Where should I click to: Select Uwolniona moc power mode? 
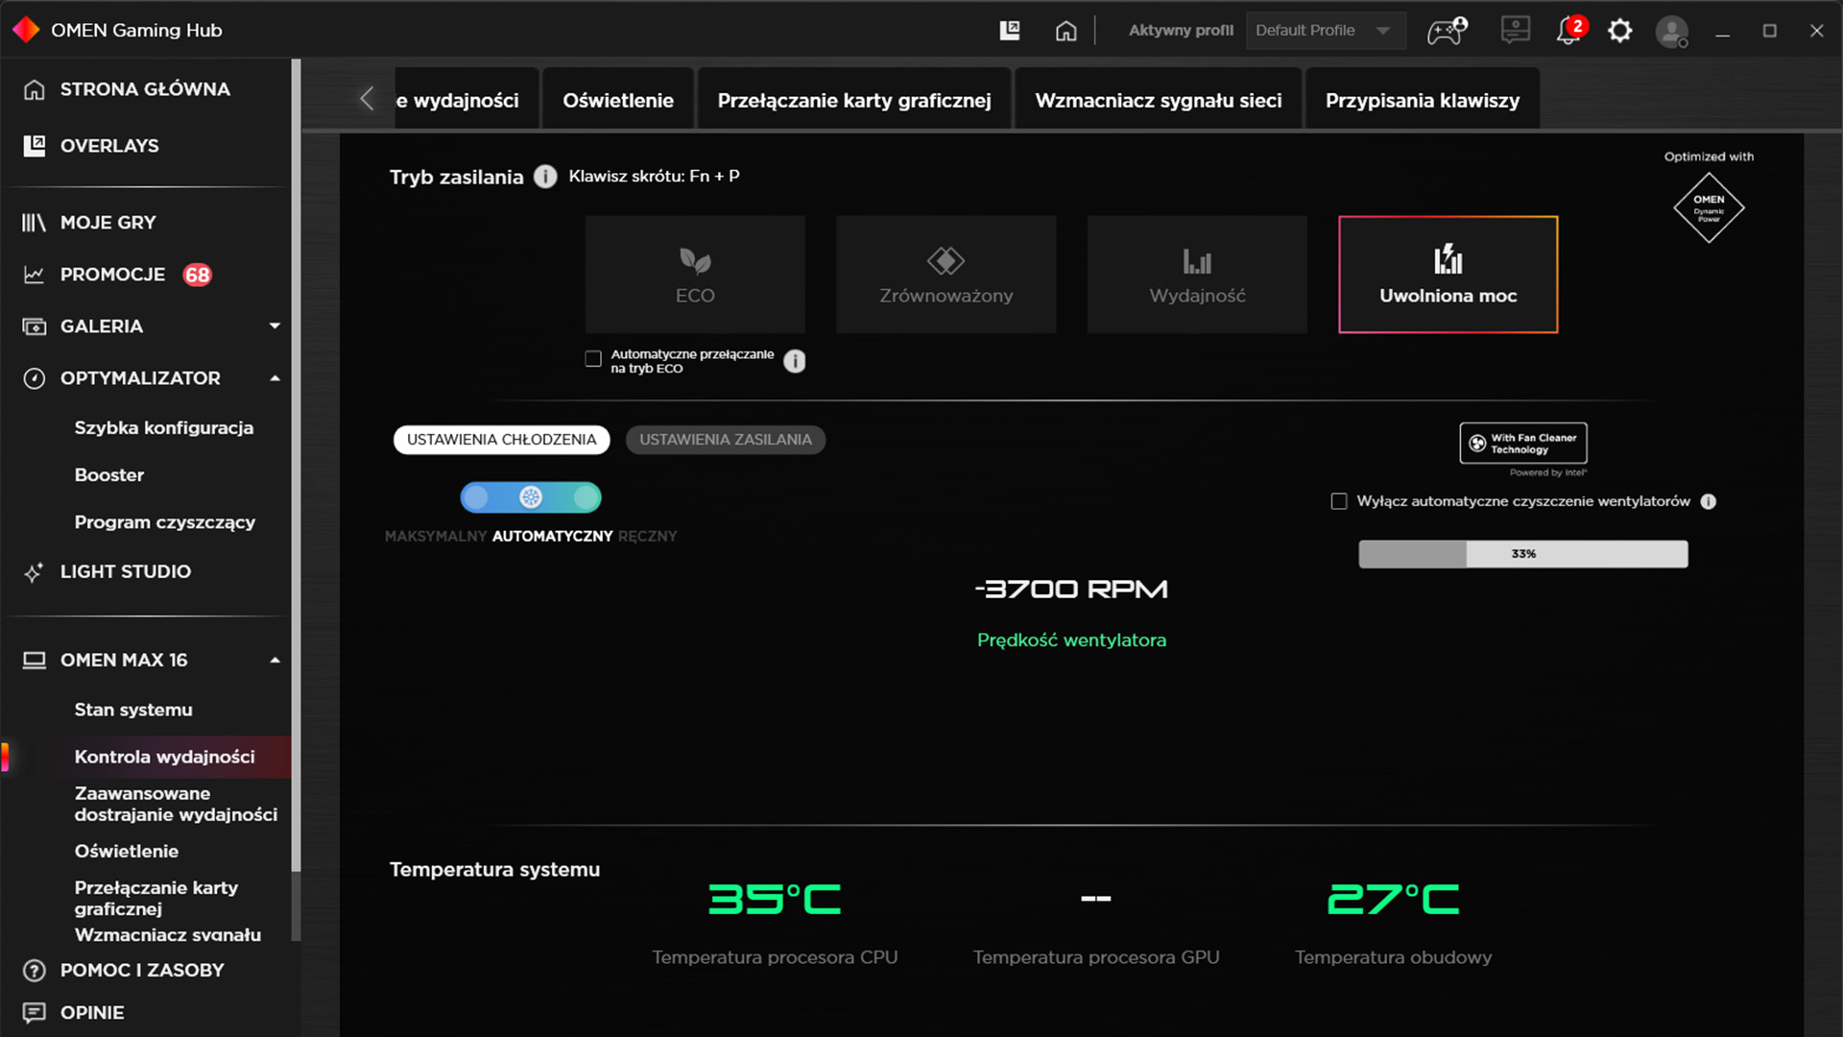point(1448,275)
